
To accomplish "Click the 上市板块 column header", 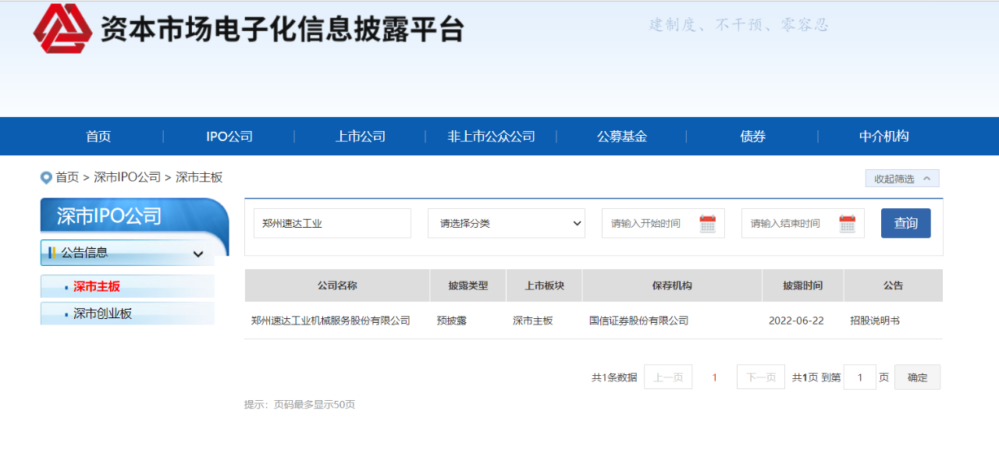I will pos(544,285).
